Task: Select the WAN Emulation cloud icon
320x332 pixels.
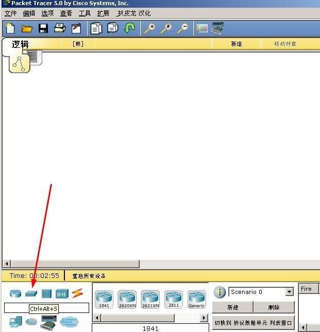Action: (31, 322)
